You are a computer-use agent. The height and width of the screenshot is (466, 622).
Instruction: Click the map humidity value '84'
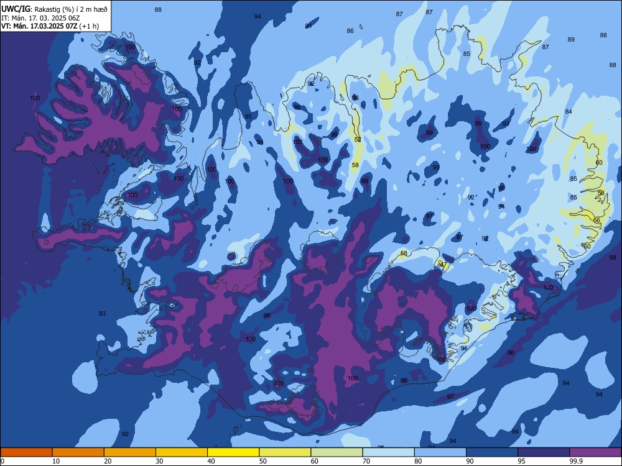pos(569,112)
